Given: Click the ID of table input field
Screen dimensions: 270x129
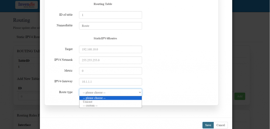Looking at the screenshot, I should pos(110,15).
